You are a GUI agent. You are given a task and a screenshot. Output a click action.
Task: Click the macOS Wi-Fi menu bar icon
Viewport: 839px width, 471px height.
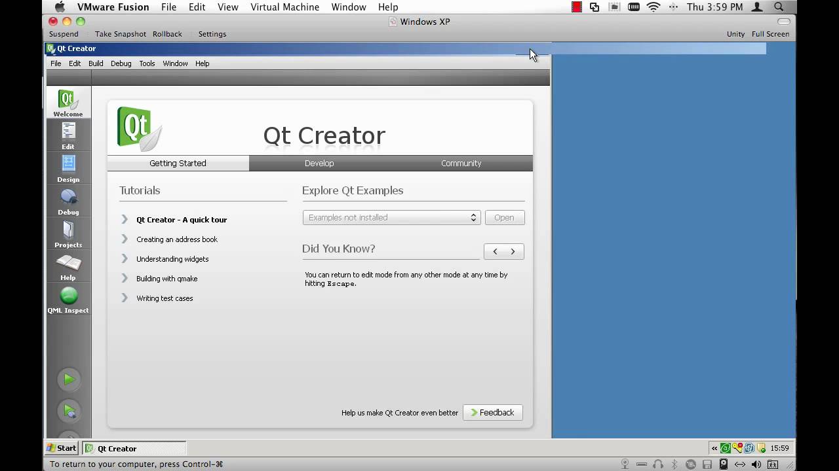(x=653, y=7)
